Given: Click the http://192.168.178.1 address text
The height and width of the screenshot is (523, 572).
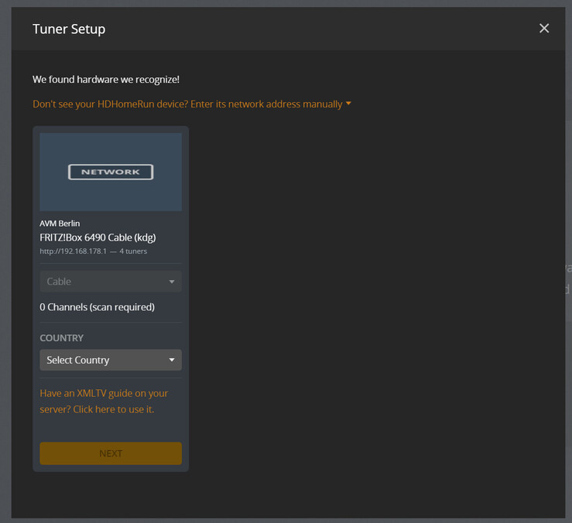Looking at the screenshot, I should pos(73,251).
